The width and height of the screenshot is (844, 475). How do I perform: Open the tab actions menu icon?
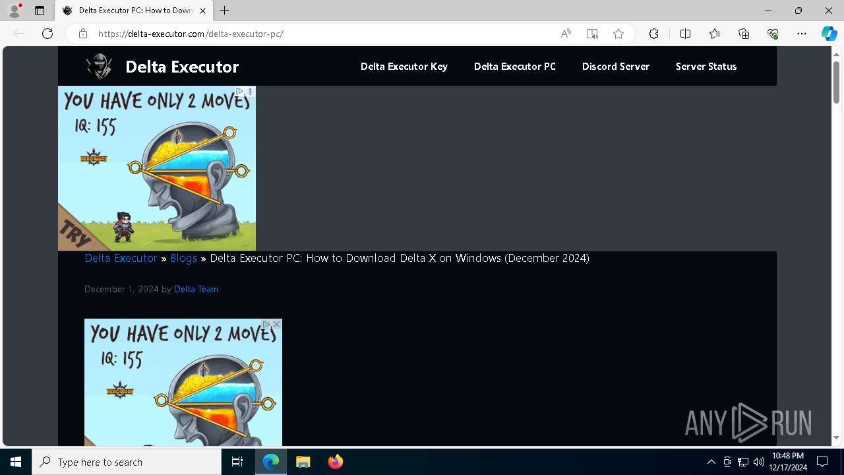click(40, 11)
